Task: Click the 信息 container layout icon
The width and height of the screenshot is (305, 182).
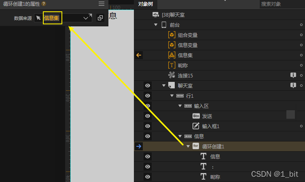Action: click(x=188, y=136)
